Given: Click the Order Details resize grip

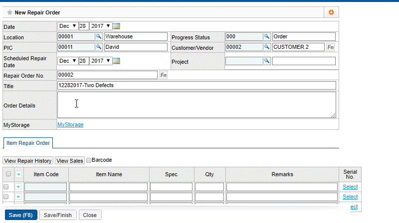Looking at the screenshot, I should pyautogui.click(x=333, y=115).
